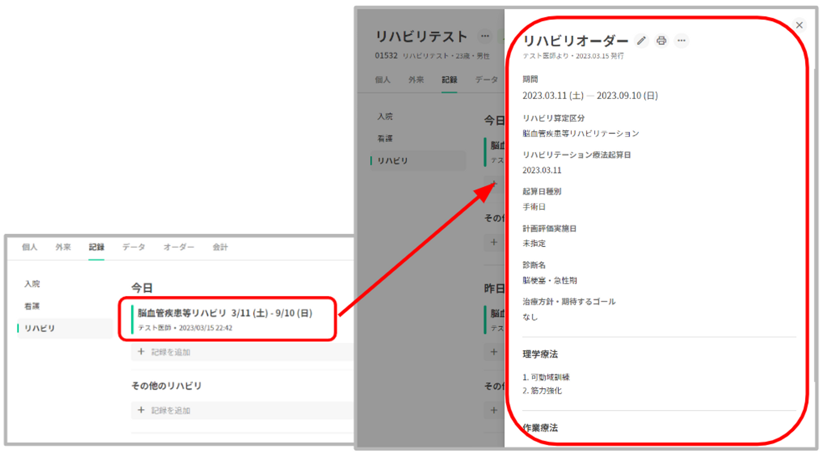Switch to the 会計 tab

click(x=220, y=247)
